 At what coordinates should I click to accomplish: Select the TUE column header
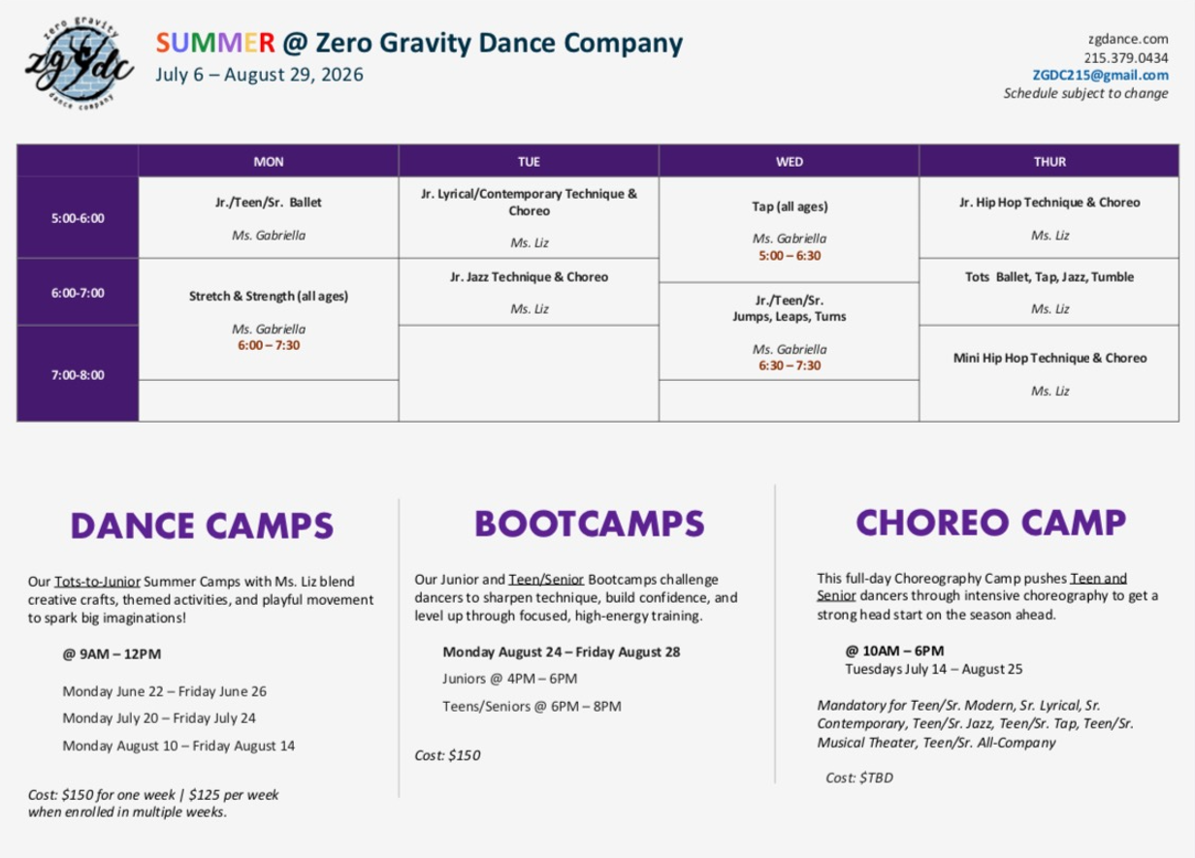tap(529, 162)
